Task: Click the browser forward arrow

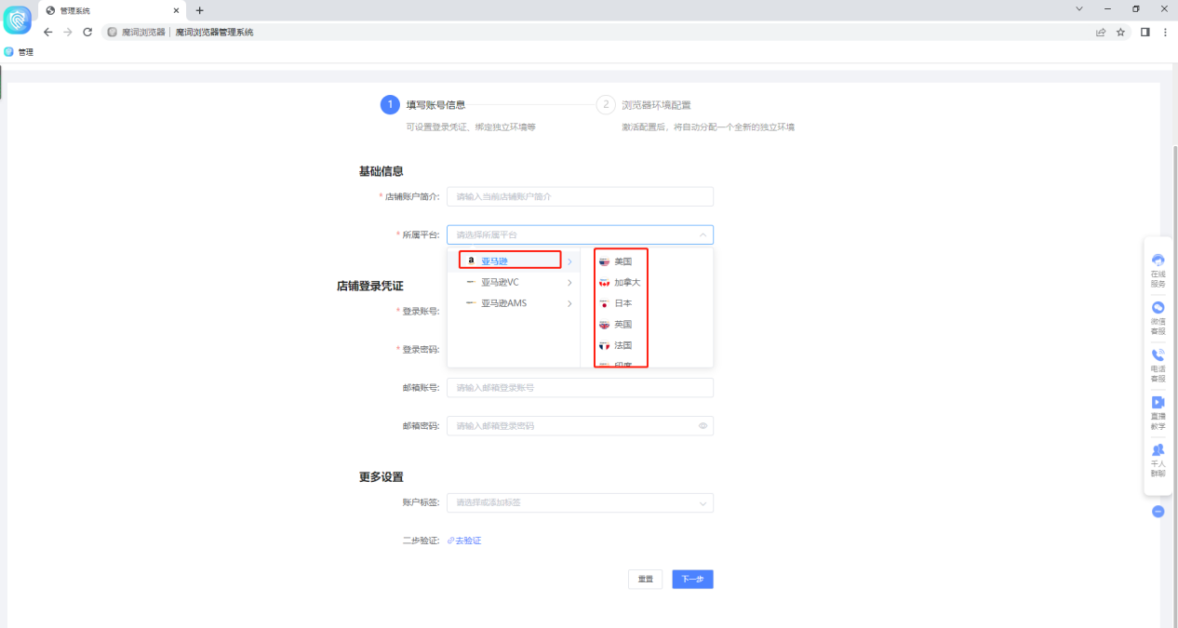Action: (x=68, y=32)
